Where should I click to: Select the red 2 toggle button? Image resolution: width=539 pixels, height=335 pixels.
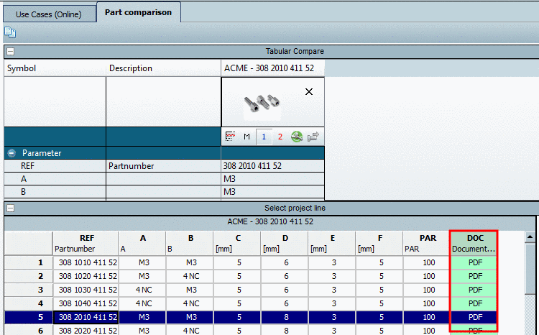(280, 137)
